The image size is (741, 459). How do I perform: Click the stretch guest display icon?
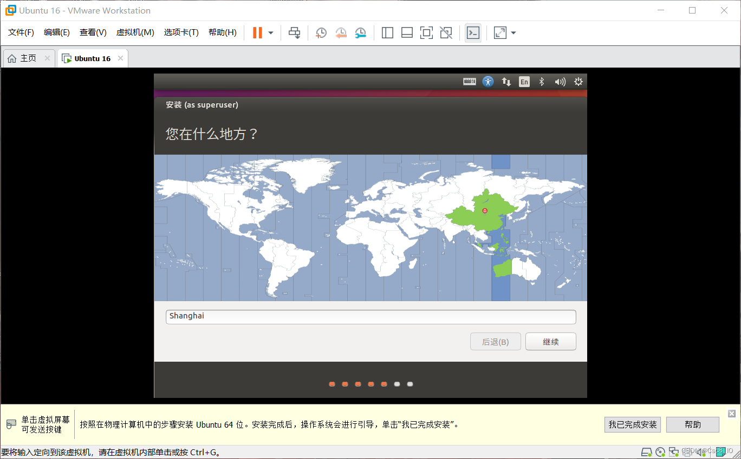[x=500, y=33]
